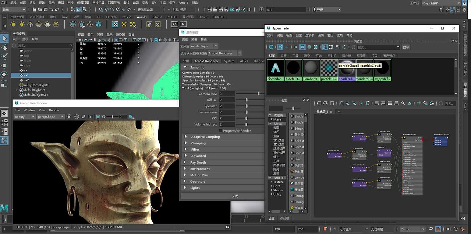Click the output connections icon in Hypershade graph toolbar
The width and height of the screenshot is (471, 234).
(x=332, y=103)
